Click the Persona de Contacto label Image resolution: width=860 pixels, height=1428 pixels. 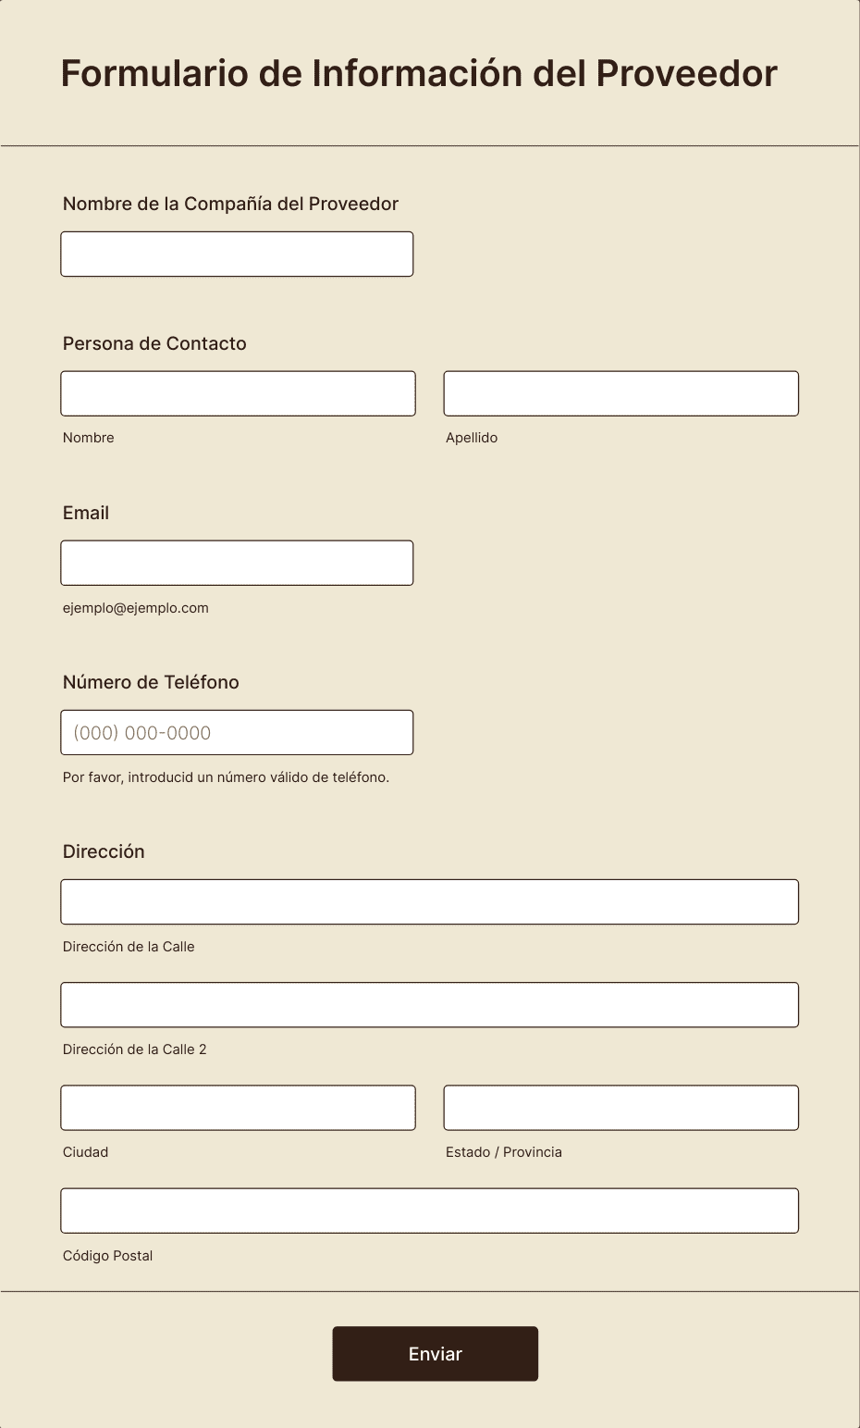[x=154, y=343]
